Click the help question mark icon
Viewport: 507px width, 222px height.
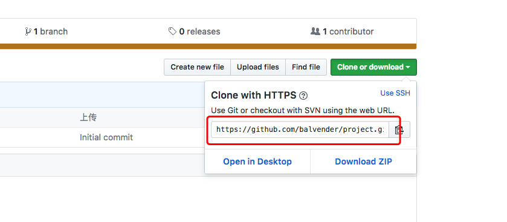[x=303, y=96]
